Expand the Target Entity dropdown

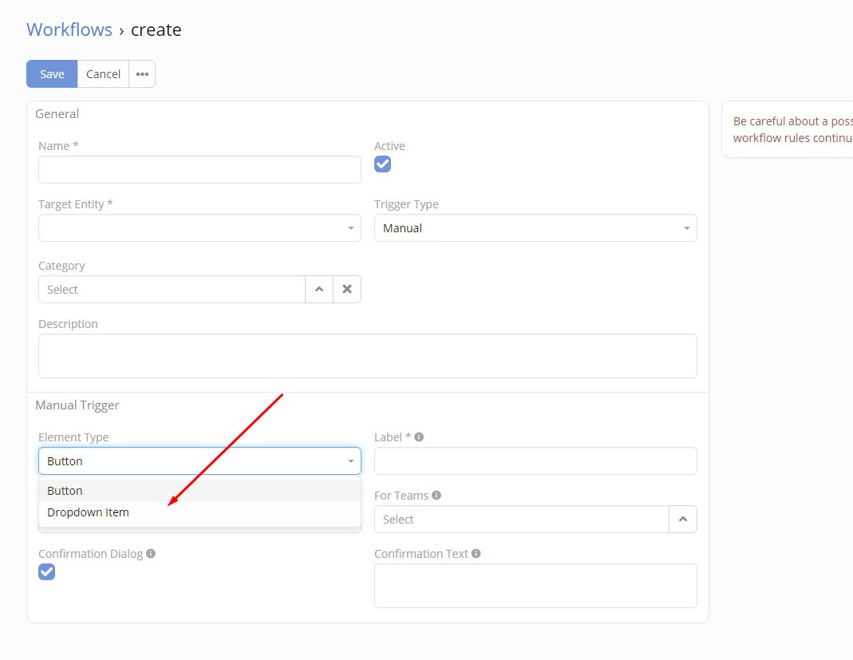coord(199,228)
